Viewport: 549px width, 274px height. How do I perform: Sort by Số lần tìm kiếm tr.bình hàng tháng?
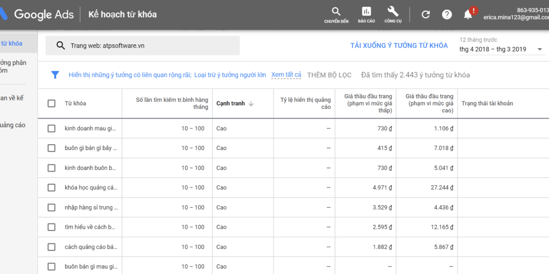[172, 103]
